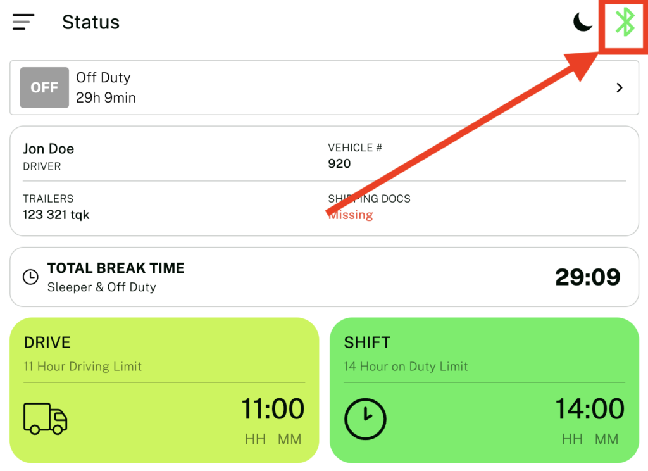
Task: Tap the 11:00 drive time remaining
Action: (273, 409)
